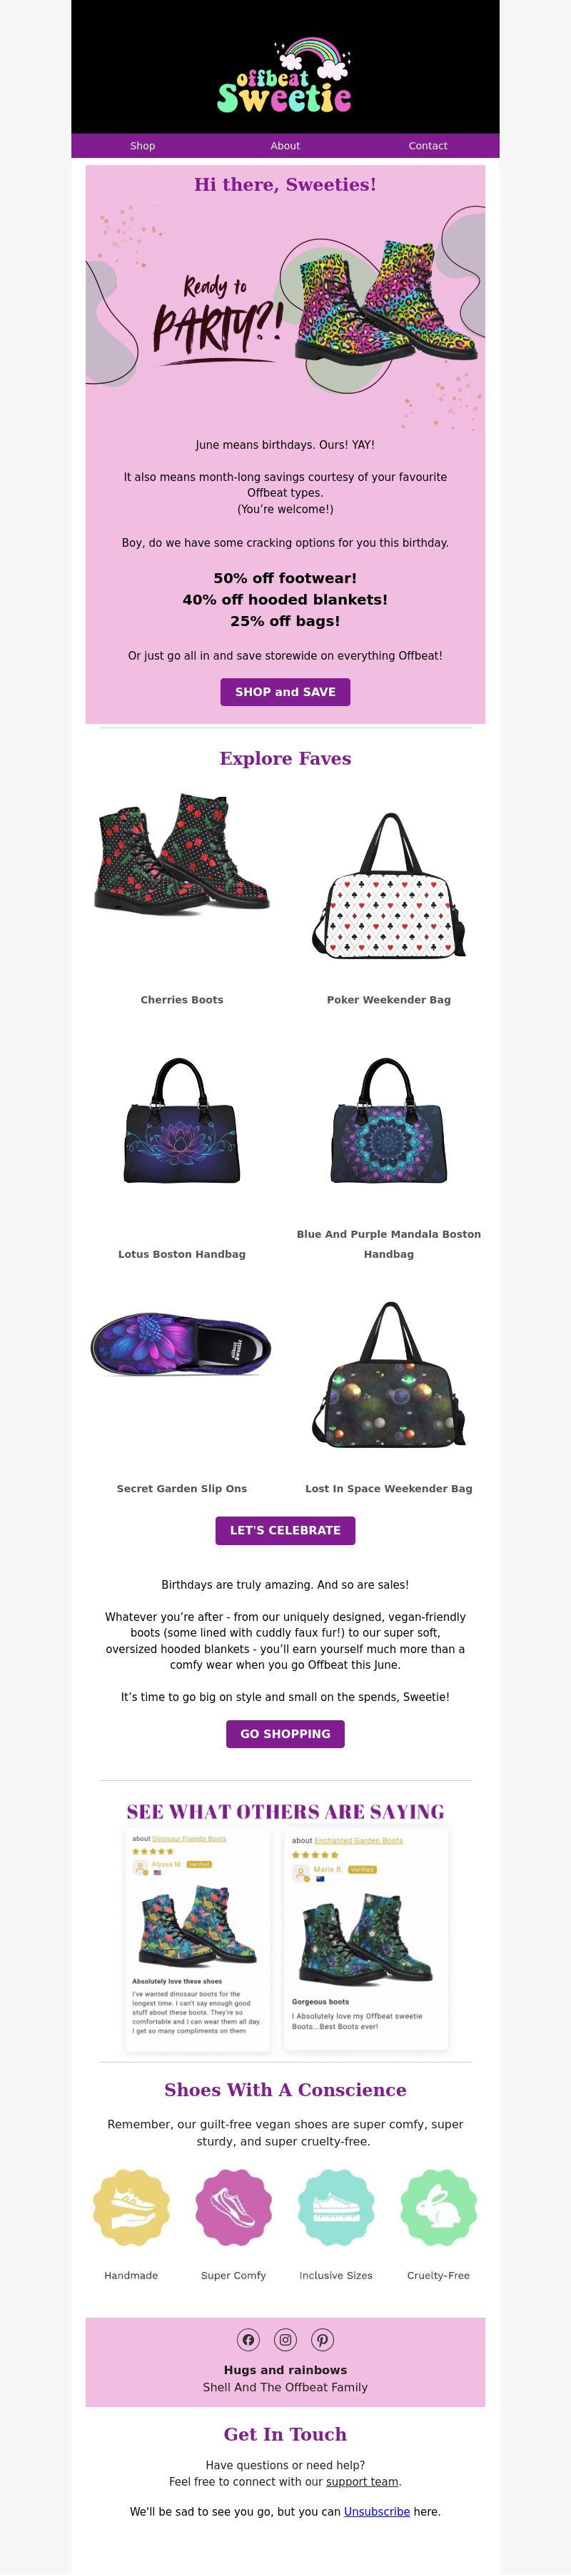571x2575 pixels.
Task: Open the Dinosaur Friends Boots review link
Action: 188,1838
